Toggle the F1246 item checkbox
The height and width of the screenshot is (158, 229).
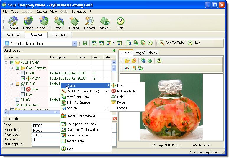[23, 73]
